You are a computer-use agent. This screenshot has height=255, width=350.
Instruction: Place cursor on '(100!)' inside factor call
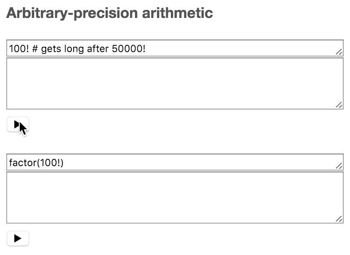tap(50, 163)
